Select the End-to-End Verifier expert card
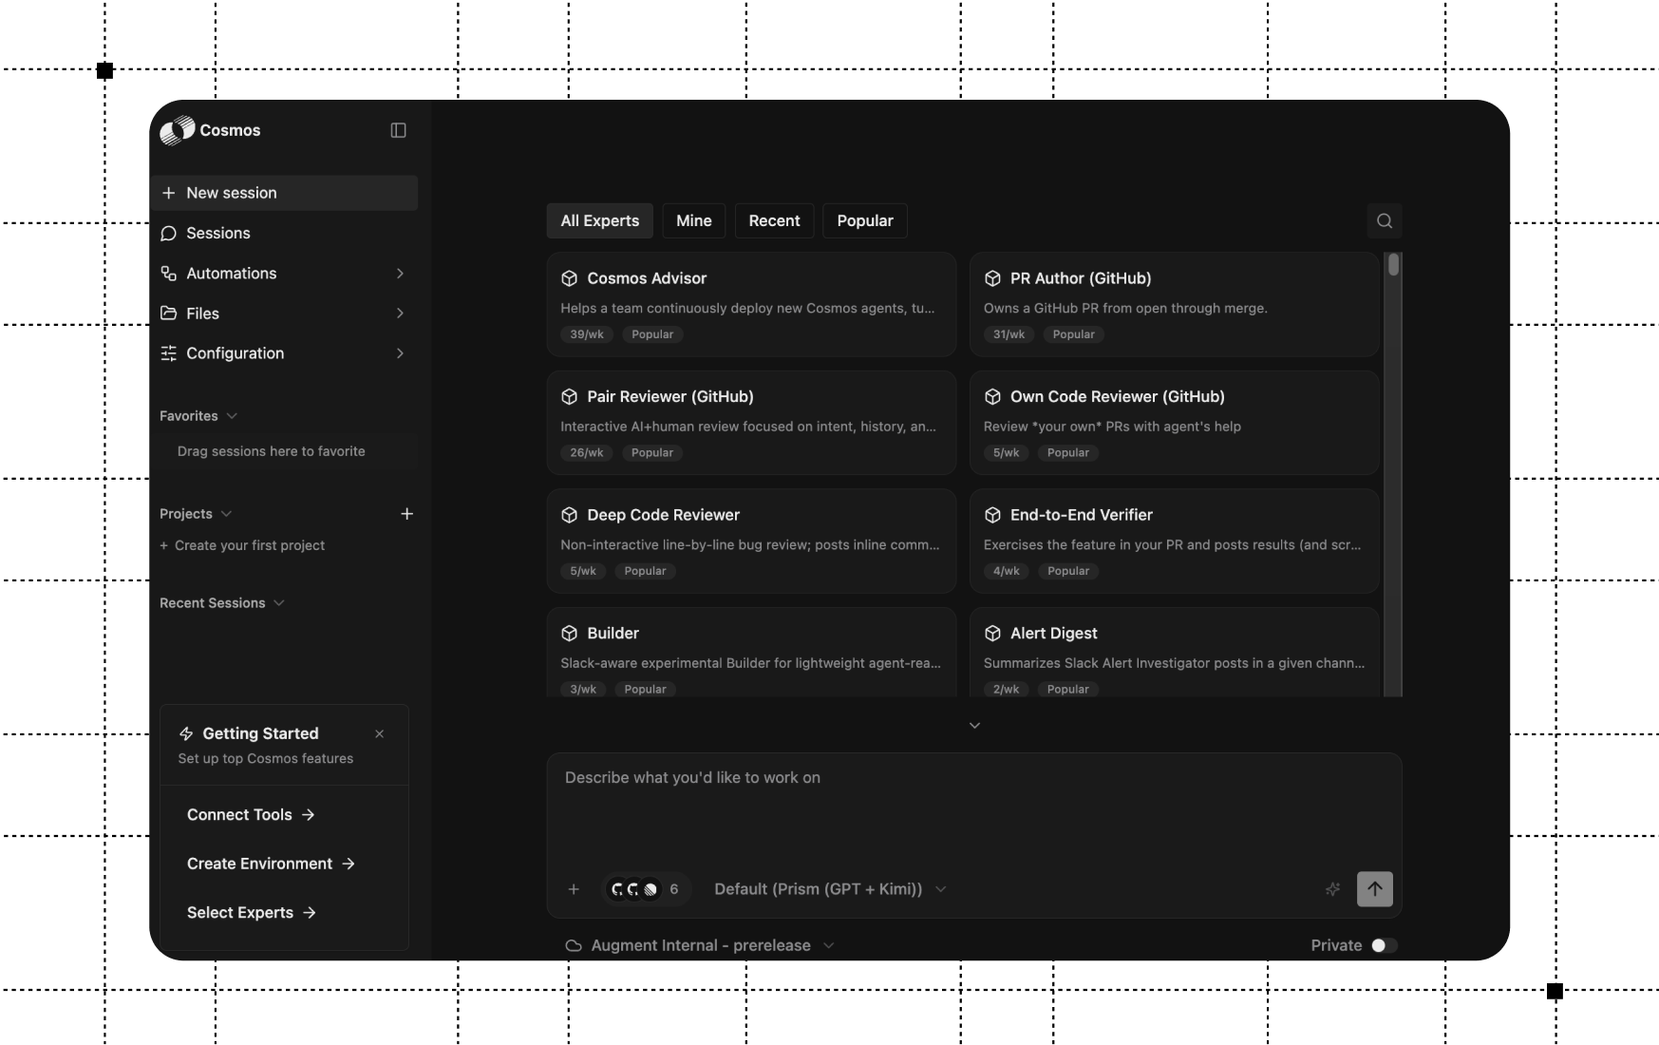1659x1045 pixels. point(1175,541)
